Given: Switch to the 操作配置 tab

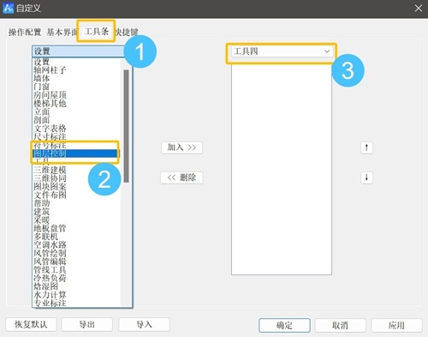Looking at the screenshot, I should [x=25, y=32].
